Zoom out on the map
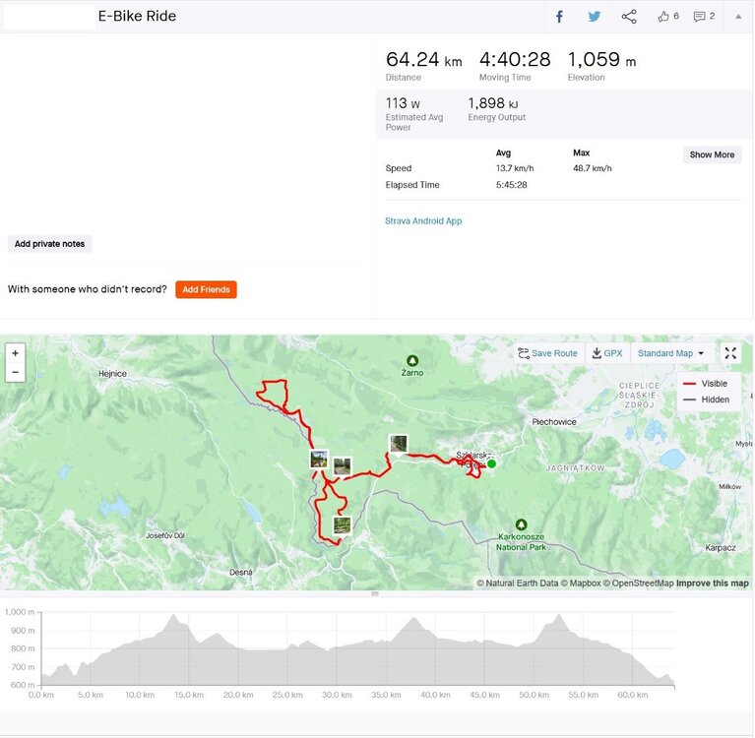The width and height of the screenshot is (755, 738). tap(15, 372)
